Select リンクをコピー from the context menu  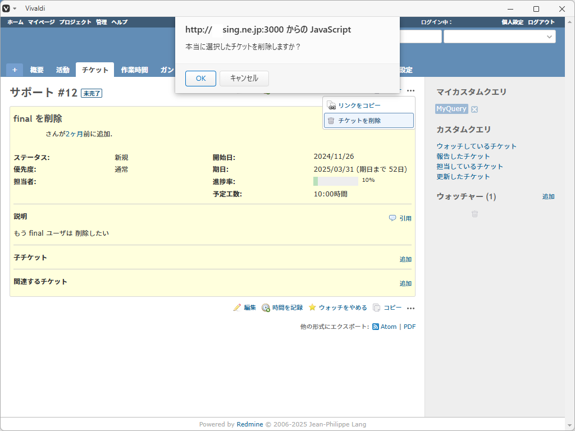pos(359,106)
